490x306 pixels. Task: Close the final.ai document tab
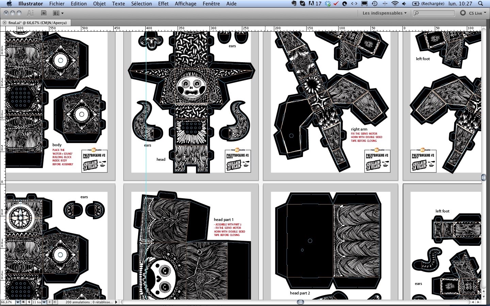(4, 23)
